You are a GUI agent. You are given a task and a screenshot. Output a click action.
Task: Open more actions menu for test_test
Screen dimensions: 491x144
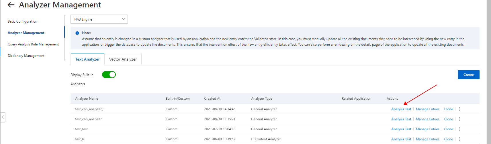click(459, 129)
